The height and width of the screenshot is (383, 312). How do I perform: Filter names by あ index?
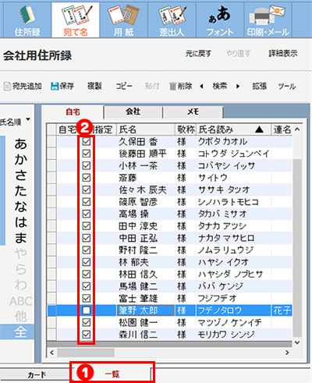[x=21, y=144]
